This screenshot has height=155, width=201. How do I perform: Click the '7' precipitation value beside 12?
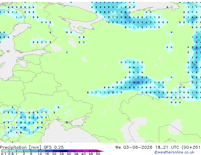142,83
